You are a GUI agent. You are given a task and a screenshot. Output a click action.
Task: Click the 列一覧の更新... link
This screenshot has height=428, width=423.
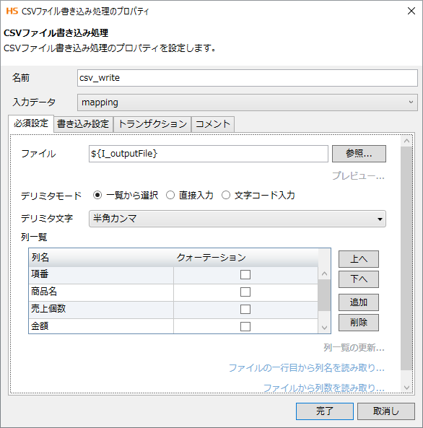(354, 348)
